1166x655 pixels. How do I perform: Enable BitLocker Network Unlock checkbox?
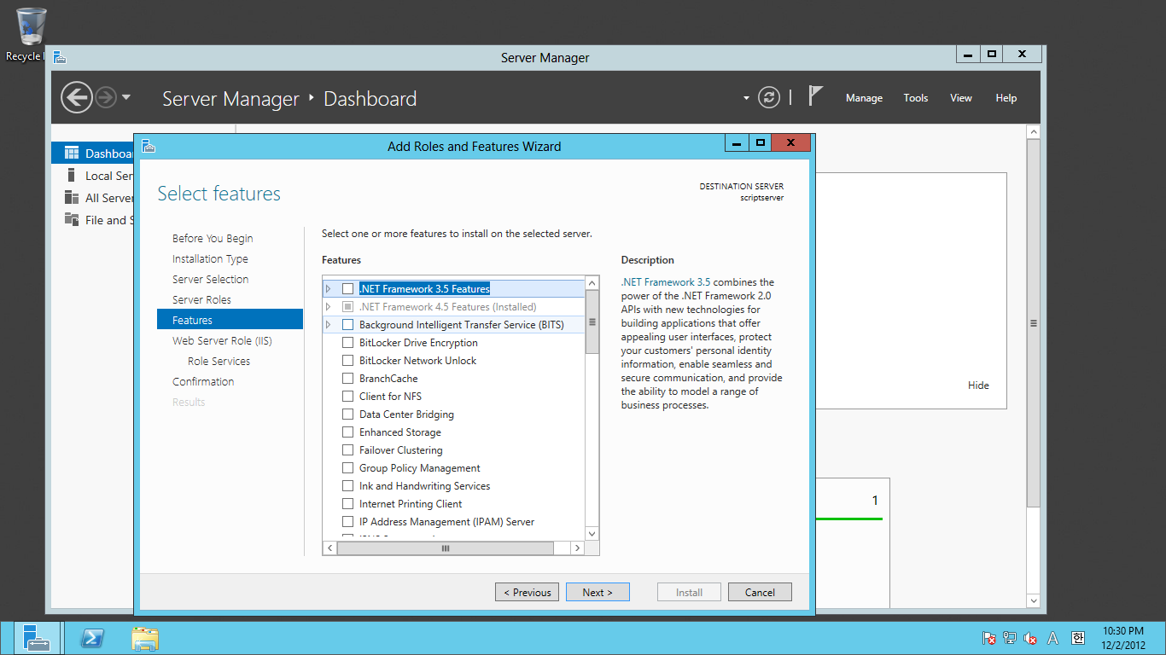click(347, 361)
